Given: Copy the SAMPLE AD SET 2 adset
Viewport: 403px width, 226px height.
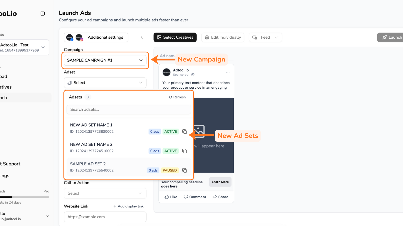Looking at the screenshot, I should tap(185, 171).
